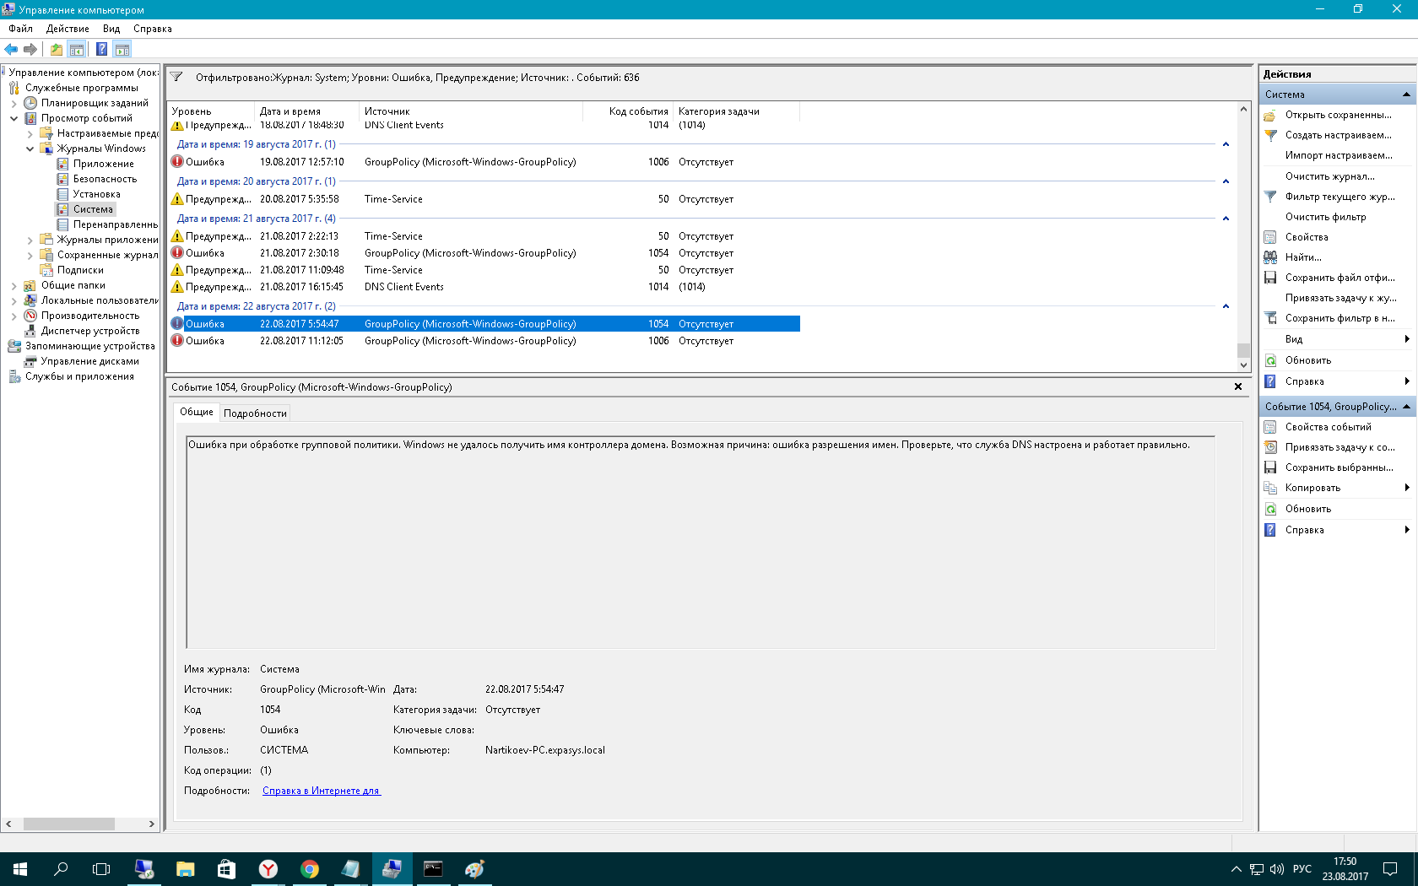Select 'Приложение' log in tree
Screen dimensions: 1418x886
click(103, 164)
